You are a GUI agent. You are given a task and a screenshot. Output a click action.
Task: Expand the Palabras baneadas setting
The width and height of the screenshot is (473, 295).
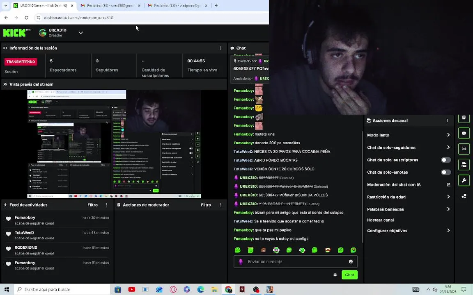(408, 209)
